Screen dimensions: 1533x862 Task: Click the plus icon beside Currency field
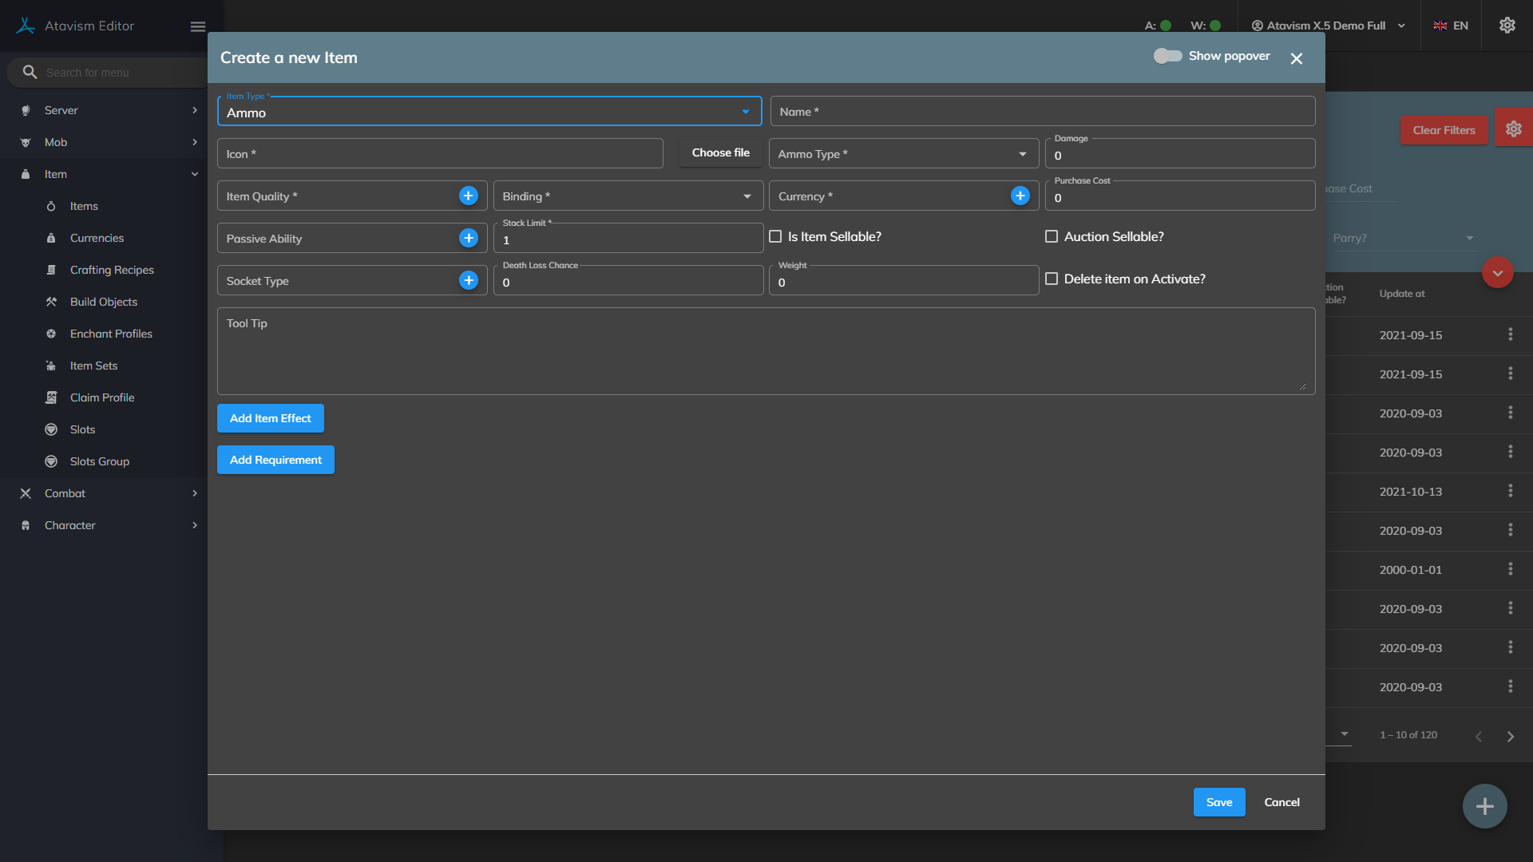click(1020, 196)
